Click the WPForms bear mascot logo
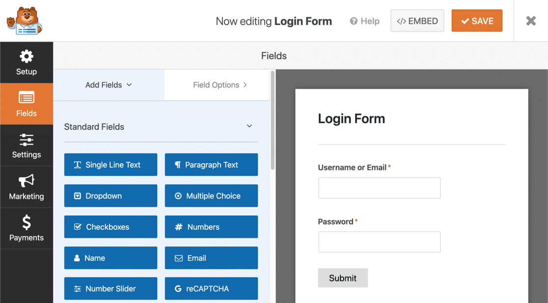 pyautogui.click(x=25, y=21)
